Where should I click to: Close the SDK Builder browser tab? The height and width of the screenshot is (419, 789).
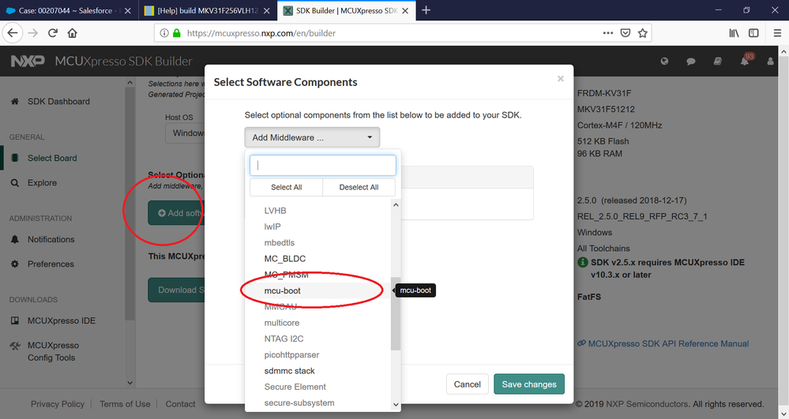click(x=405, y=10)
